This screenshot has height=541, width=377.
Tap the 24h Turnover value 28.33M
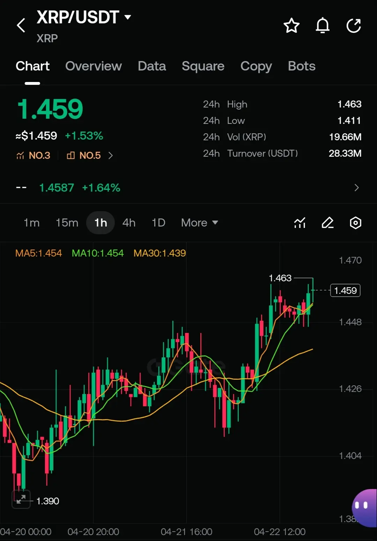pyautogui.click(x=345, y=153)
